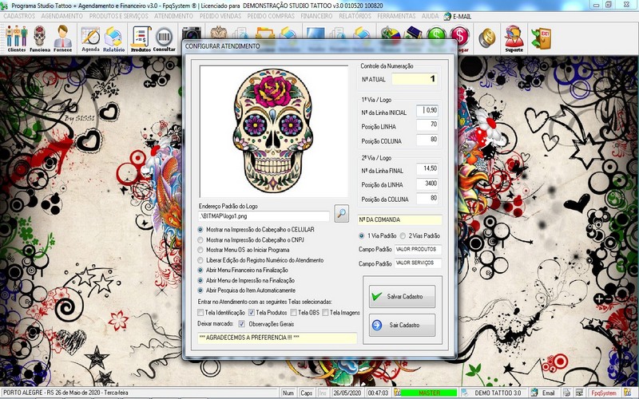Click the printer icon in status bar
Viewport: 639px width, 399px height.
click(x=567, y=393)
